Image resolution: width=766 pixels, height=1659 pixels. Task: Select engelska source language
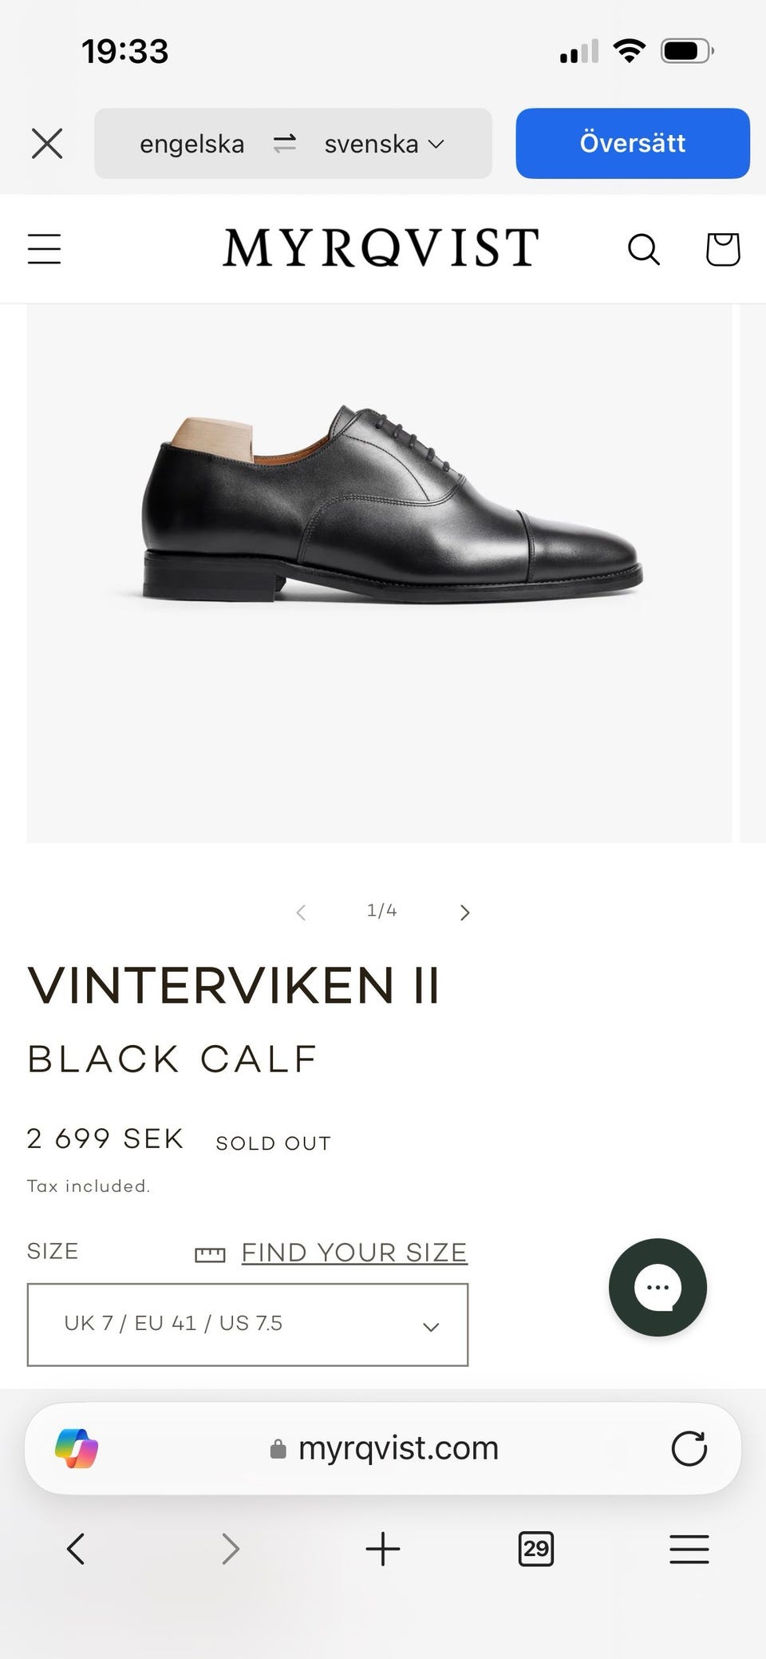click(x=191, y=144)
